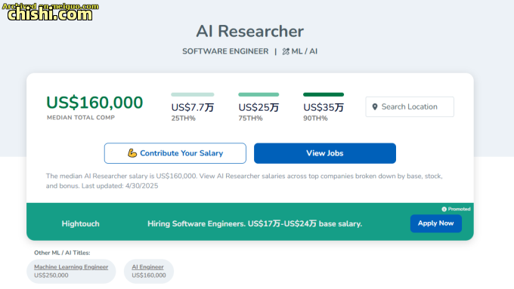
Task: Click the flexed arm icon on Contribute button
Action: [x=132, y=153]
